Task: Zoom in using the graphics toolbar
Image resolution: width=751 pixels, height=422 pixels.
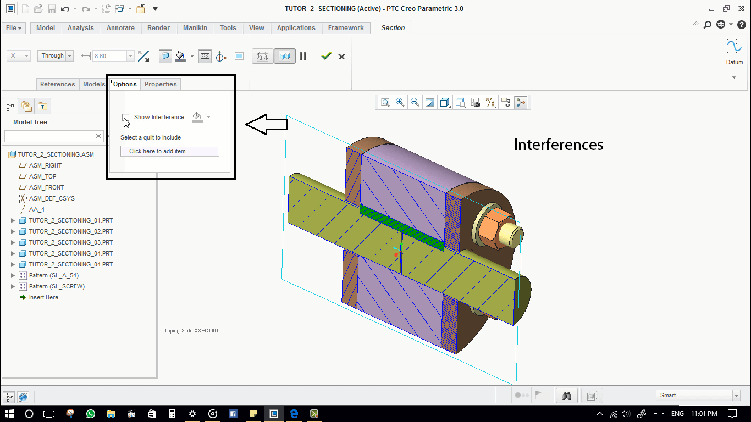Action: pos(400,102)
